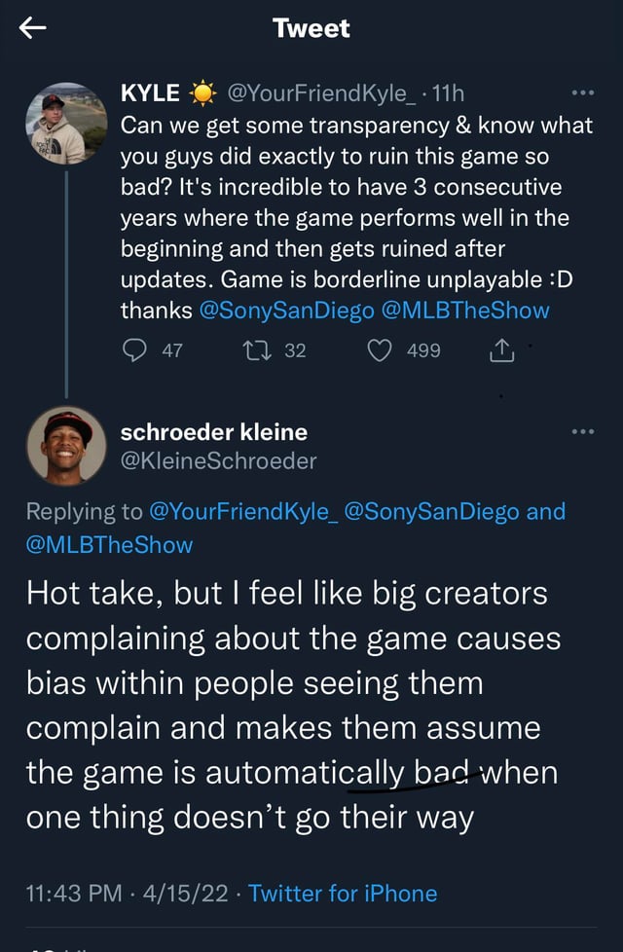Open more options on Kyle's tweet
Screen dimensions: 623x952
[x=583, y=94]
